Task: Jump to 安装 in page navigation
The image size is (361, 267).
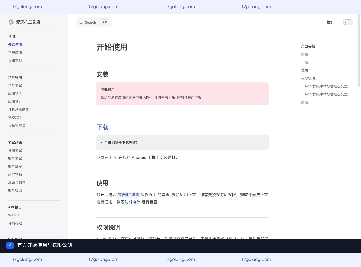Action: [x=305, y=54]
